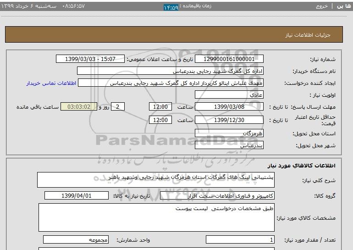Click the header date سه‌شنبه ۶ خرداد ۱۳۹۹

[x=28, y=6]
